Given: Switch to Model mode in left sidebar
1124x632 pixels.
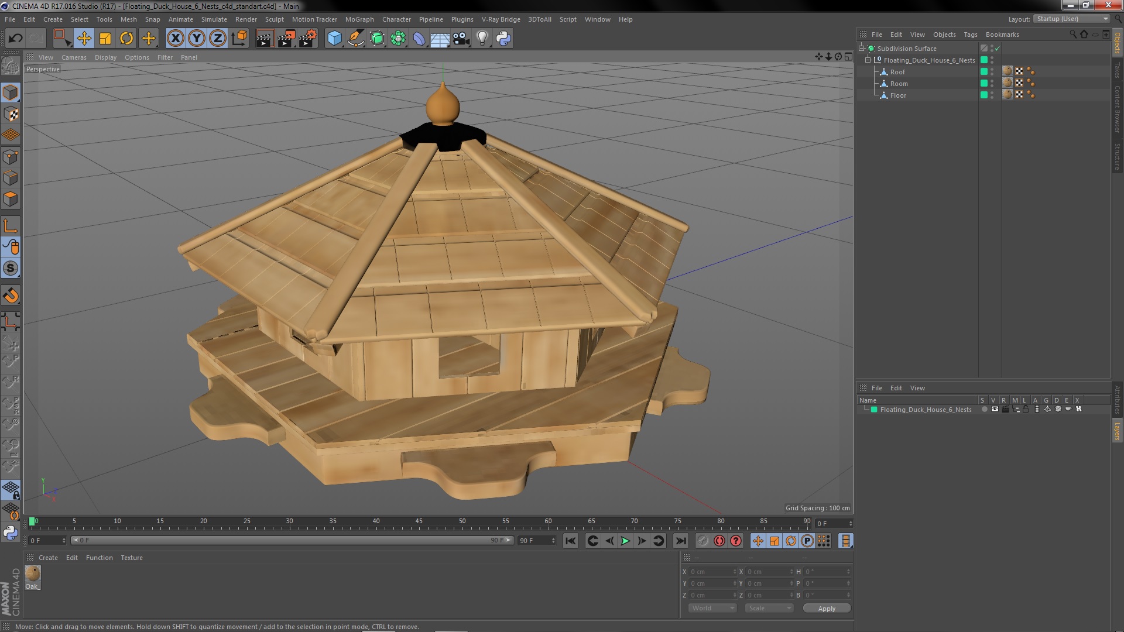Looking at the screenshot, I should pos(11,92).
